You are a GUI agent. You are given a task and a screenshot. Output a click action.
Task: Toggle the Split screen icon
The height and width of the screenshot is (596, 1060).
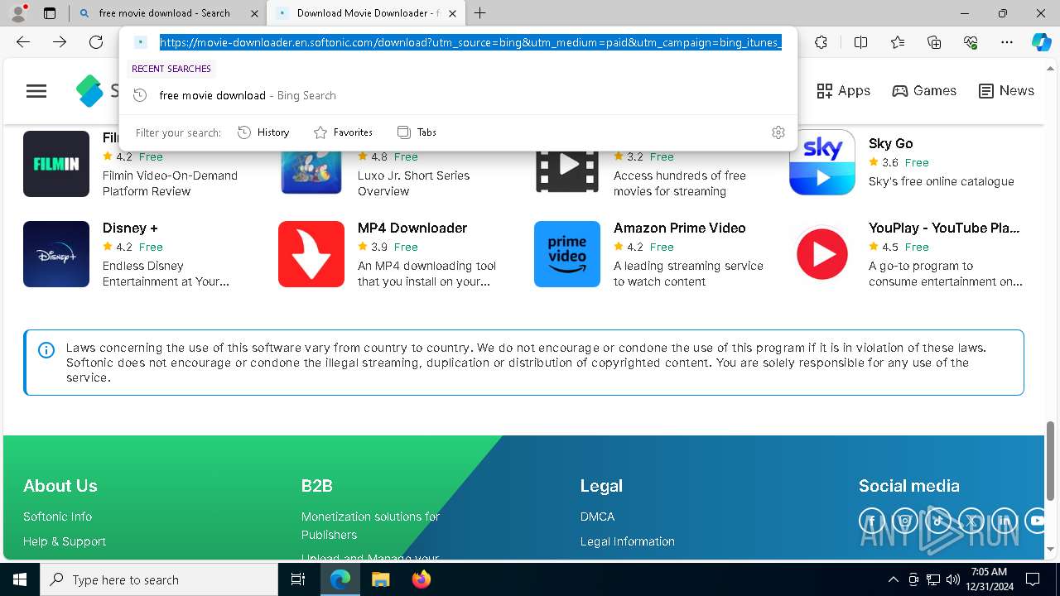click(860, 42)
